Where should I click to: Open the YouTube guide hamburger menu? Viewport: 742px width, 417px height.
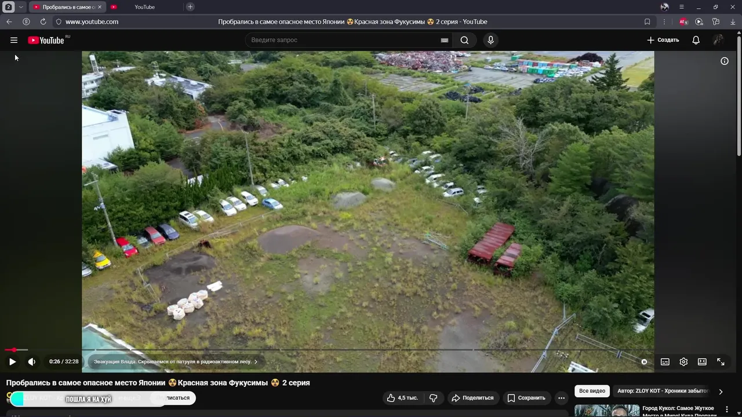14,40
